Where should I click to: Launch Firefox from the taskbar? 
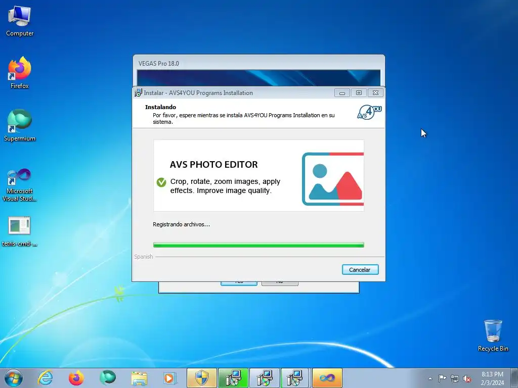tap(76, 378)
